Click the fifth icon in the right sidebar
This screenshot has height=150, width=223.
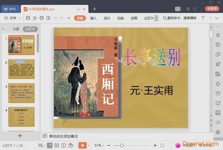[x=218, y=74]
